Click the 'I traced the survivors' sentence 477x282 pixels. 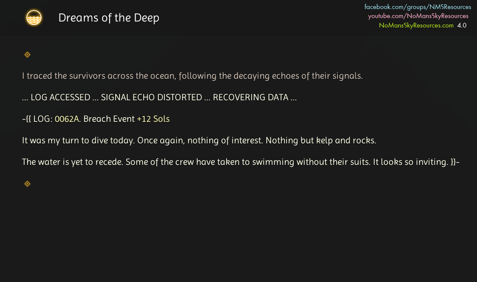coord(192,76)
